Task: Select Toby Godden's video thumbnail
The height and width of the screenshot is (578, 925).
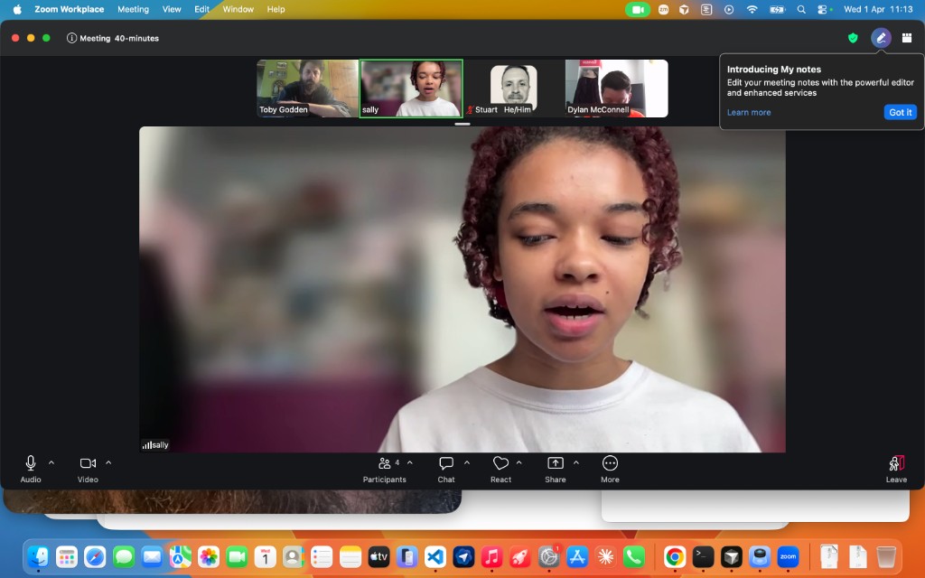Action: [307, 89]
